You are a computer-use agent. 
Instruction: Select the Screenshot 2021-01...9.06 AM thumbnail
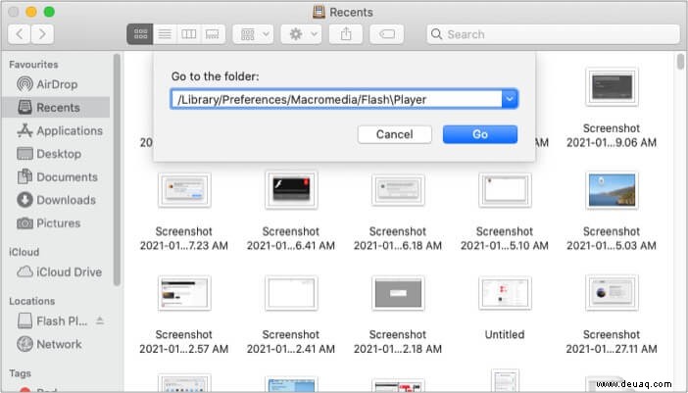(x=612, y=87)
